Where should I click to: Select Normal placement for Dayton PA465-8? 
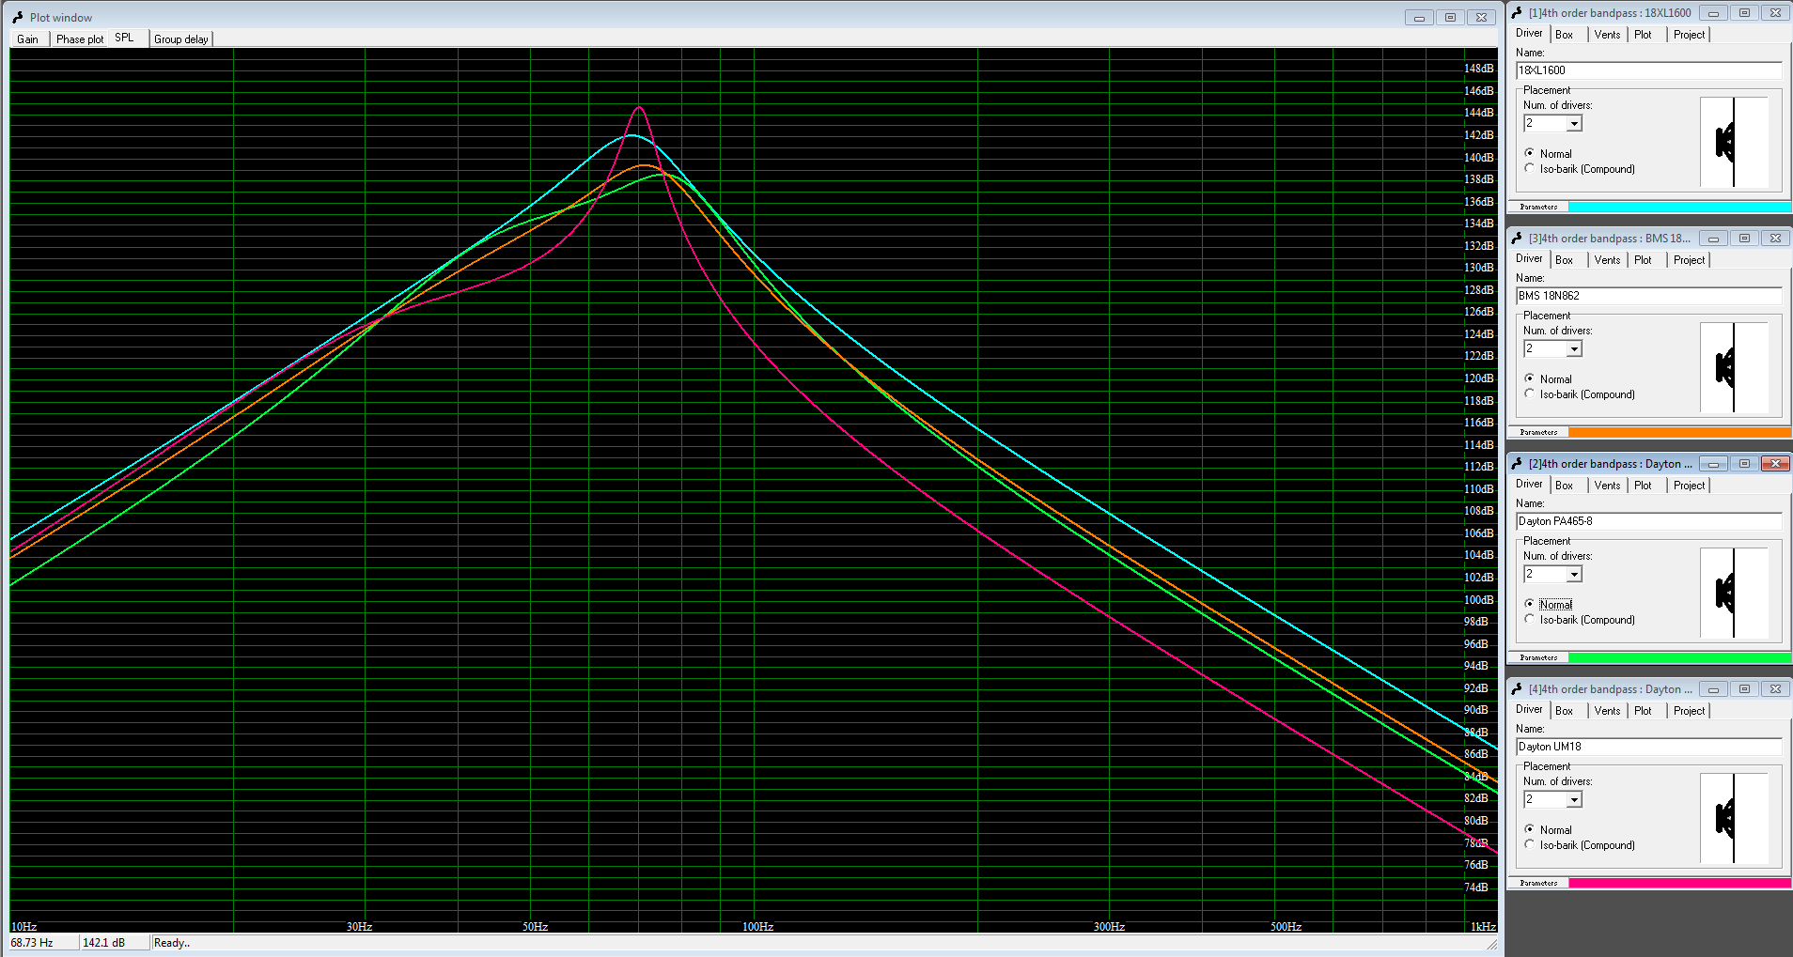(1548, 604)
